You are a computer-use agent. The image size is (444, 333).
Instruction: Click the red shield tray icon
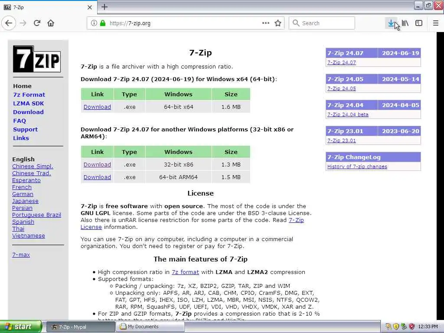412,326
